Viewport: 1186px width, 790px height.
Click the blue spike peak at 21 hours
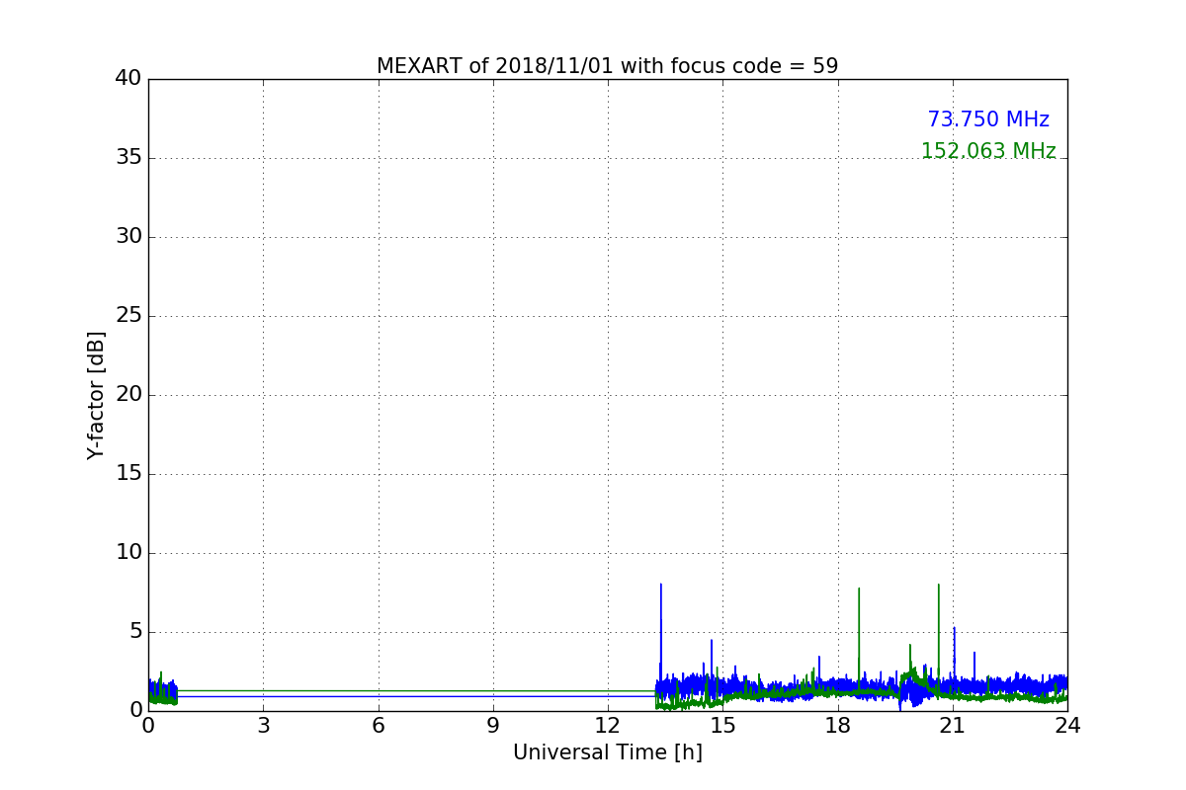955,628
